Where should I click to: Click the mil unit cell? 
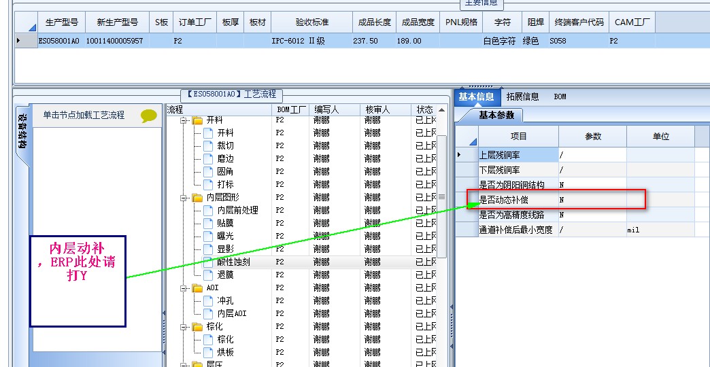point(660,230)
